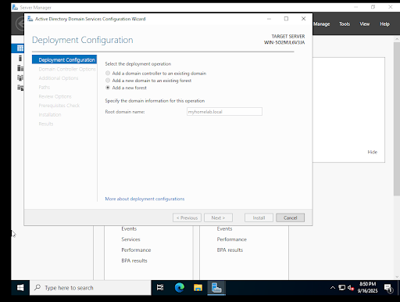Select Results wizard step

(x=46, y=124)
